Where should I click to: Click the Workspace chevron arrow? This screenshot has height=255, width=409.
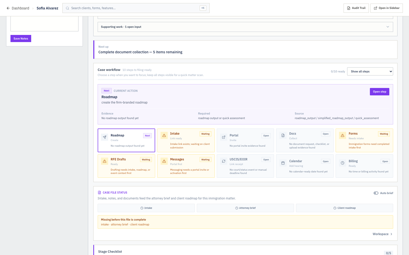(391, 234)
